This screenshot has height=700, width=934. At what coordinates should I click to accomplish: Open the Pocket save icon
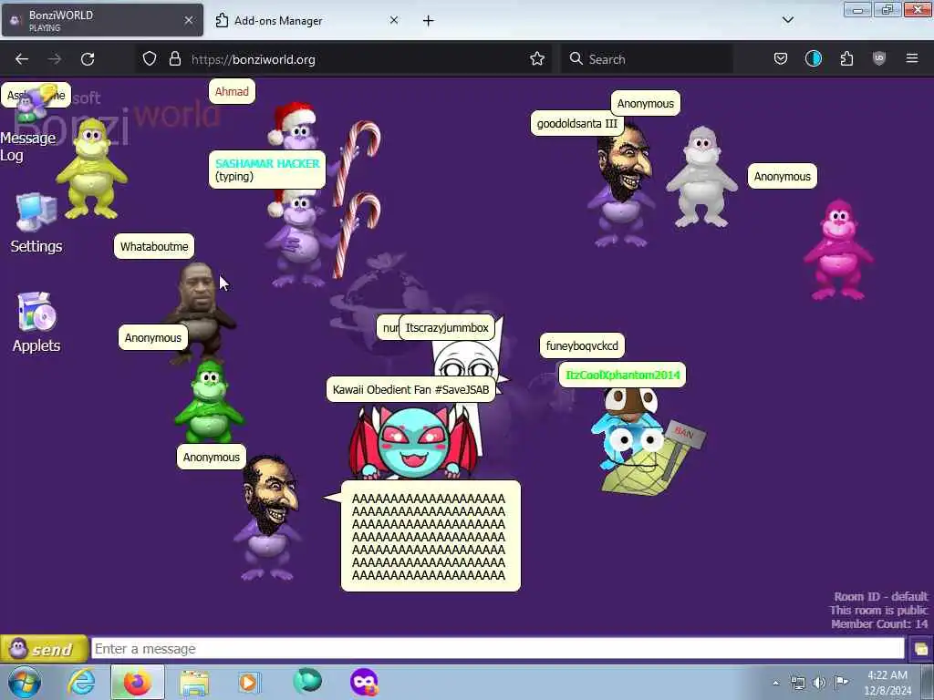tap(781, 58)
